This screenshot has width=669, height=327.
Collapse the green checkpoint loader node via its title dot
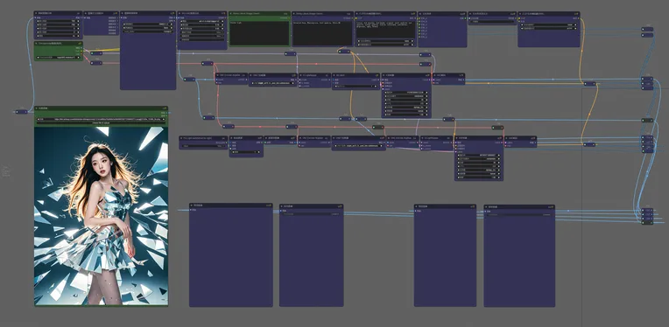[37, 44]
